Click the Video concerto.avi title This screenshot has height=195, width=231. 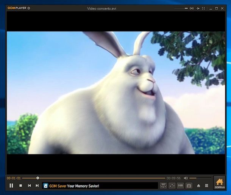click(101, 9)
